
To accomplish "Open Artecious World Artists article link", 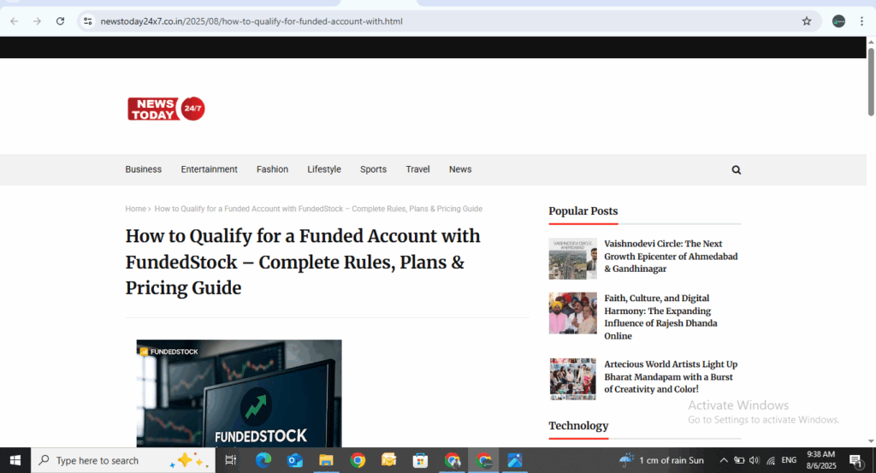I will tap(670, 376).
